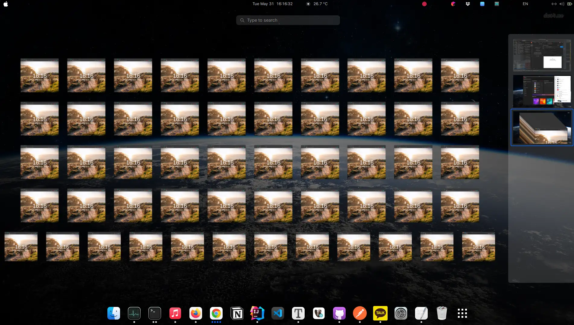This screenshot has width=574, height=325.
Task: Click the teal infinity tray icon
Action: (x=497, y=4)
